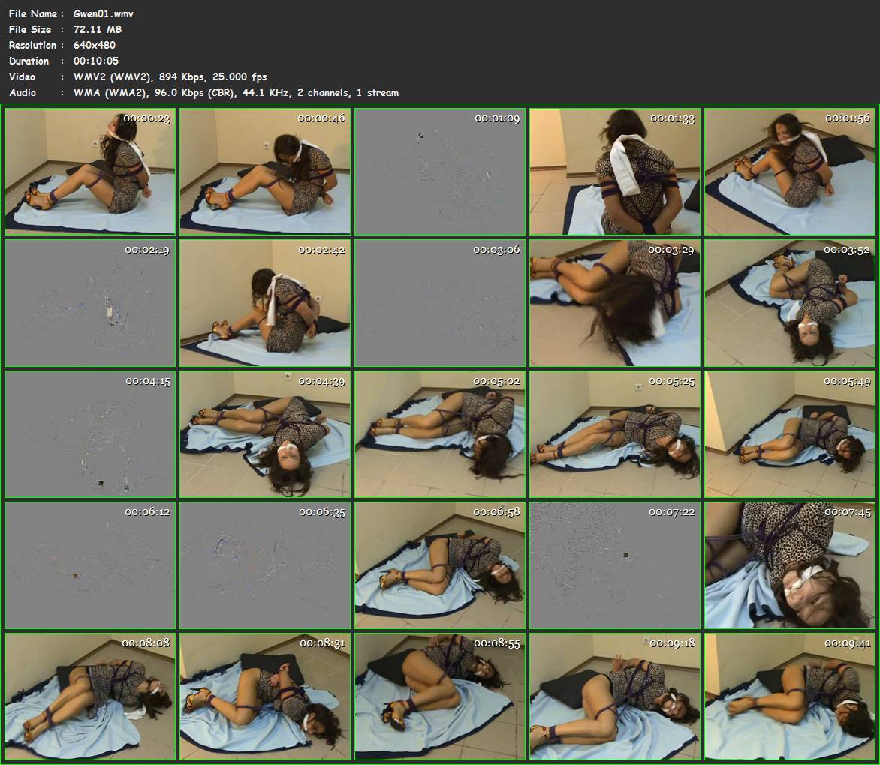
Task: Click the thumbnail at 00:05:49
Action: [790, 434]
